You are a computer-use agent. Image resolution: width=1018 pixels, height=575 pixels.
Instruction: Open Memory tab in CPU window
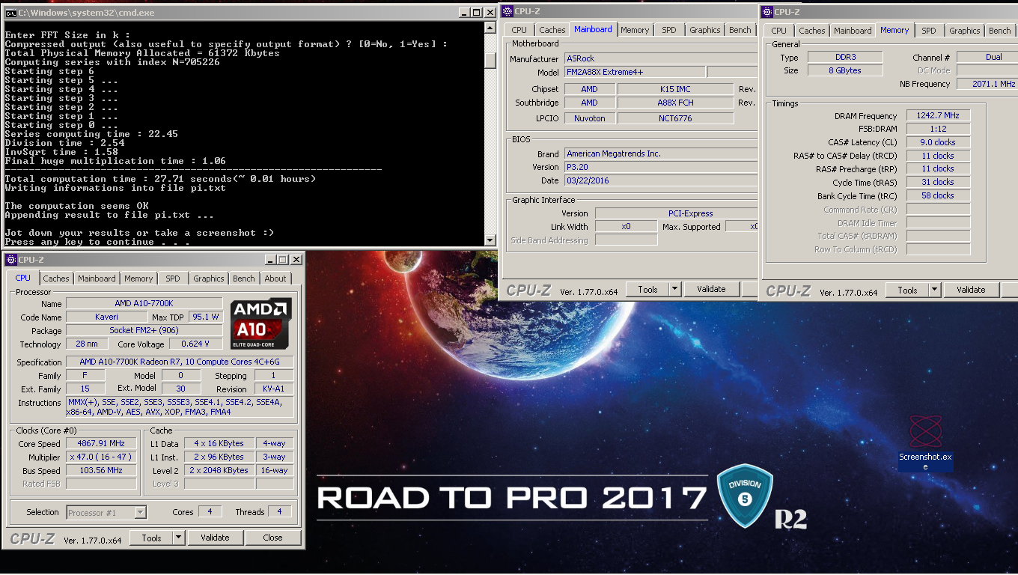point(138,279)
